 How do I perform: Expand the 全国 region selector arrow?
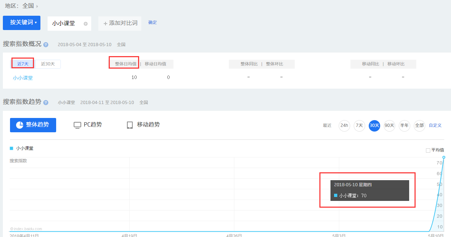[37, 6]
